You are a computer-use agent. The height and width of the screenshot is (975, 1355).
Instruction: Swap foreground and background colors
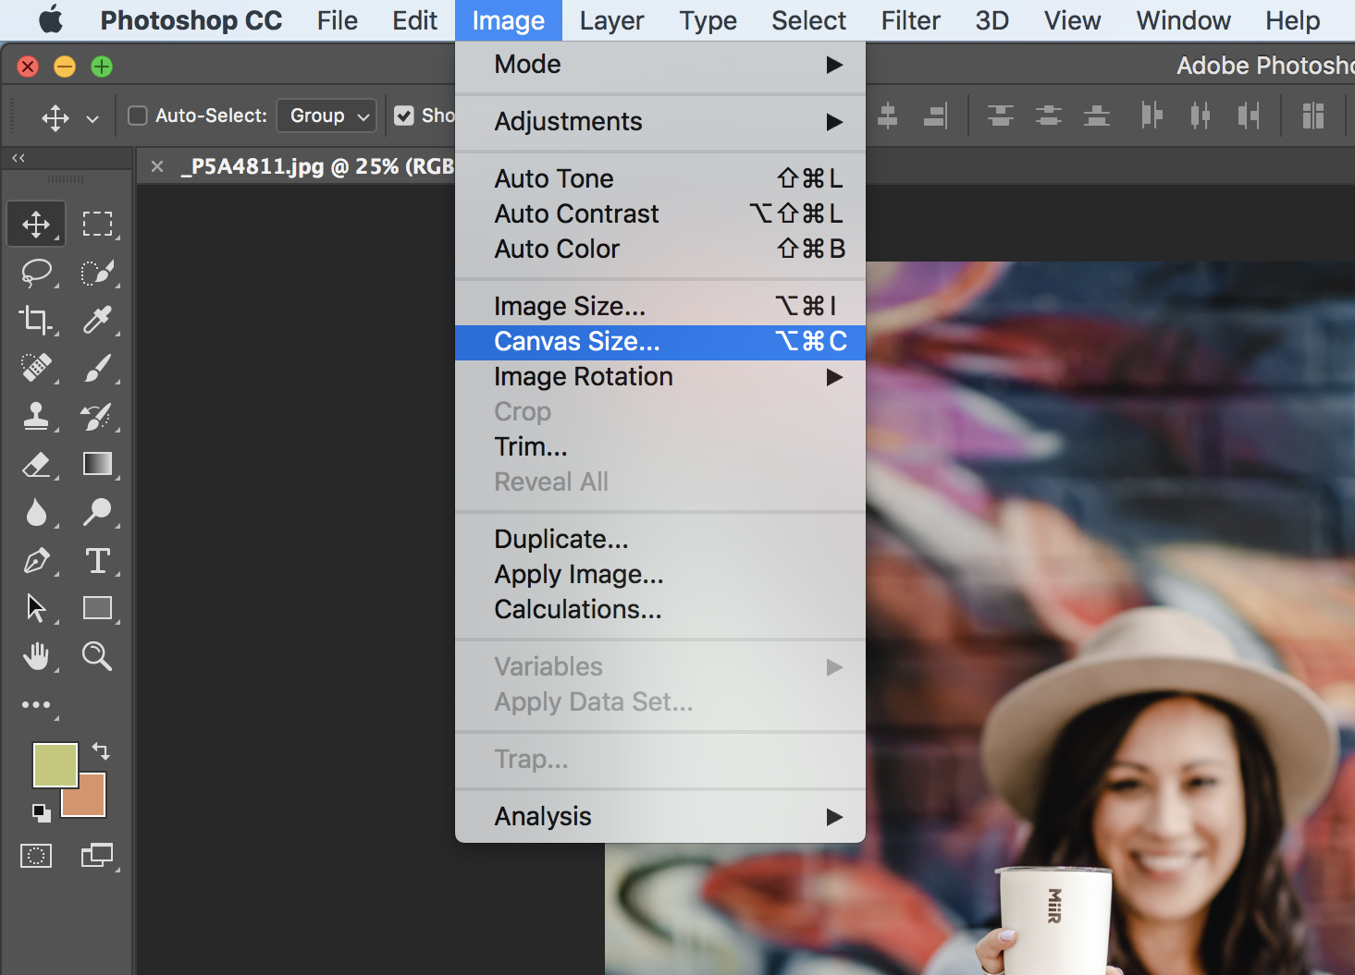[x=101, y=751]
